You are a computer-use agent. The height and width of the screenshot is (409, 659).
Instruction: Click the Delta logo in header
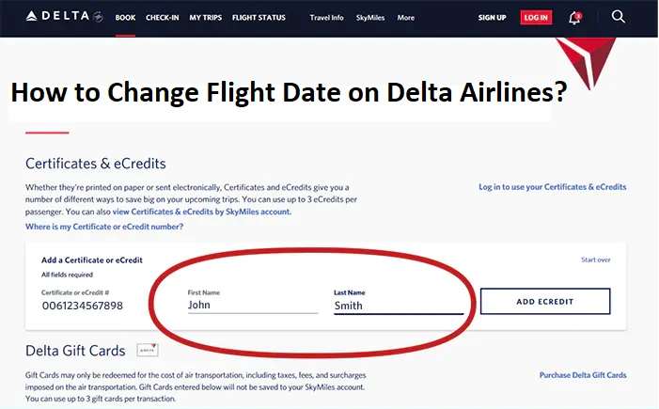[x=59, y=17]
